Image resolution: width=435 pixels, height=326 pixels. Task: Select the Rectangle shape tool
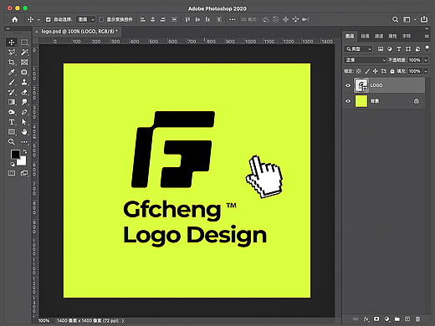point(12,132)
